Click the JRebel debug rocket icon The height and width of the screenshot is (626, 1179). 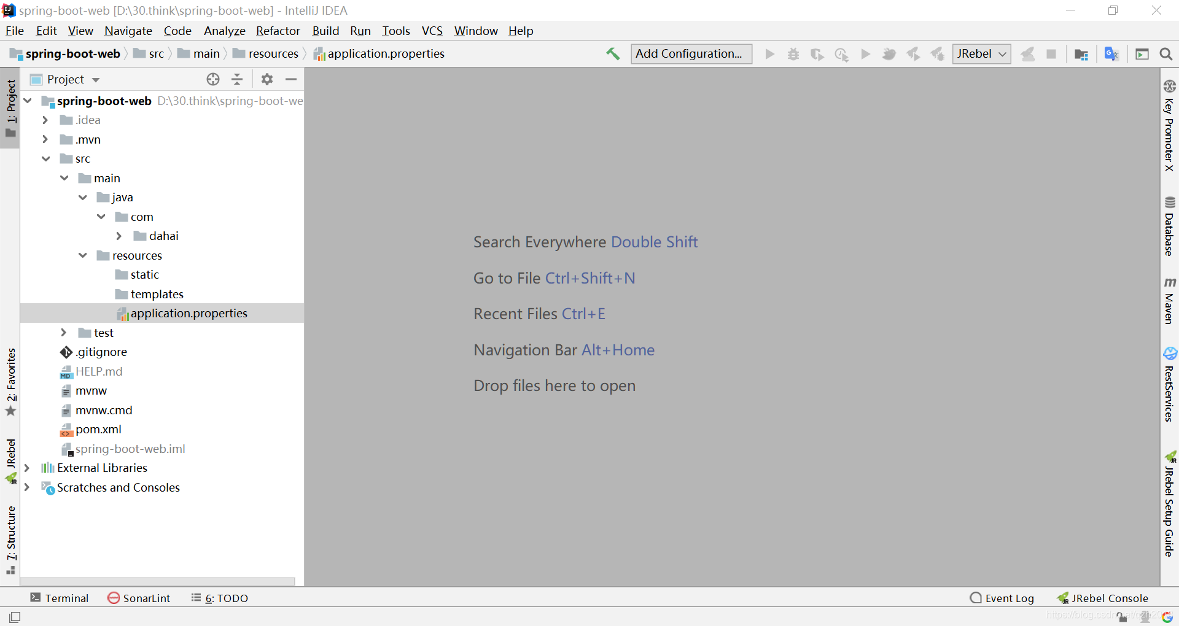coord(937,54)
